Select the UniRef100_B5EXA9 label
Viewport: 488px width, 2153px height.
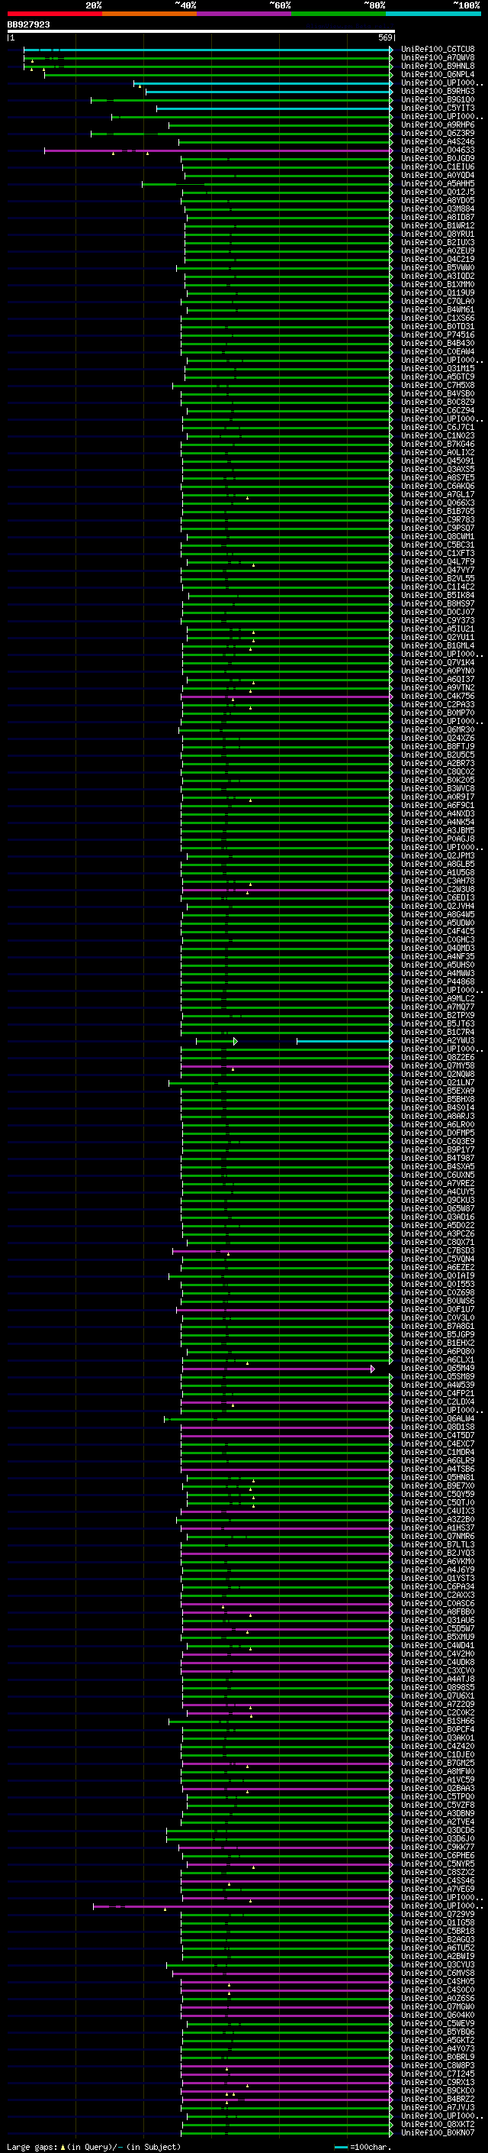click(438, 1091)
